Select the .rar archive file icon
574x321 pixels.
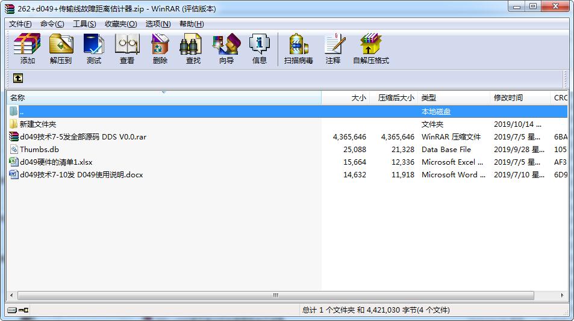(x=13, y=136)
